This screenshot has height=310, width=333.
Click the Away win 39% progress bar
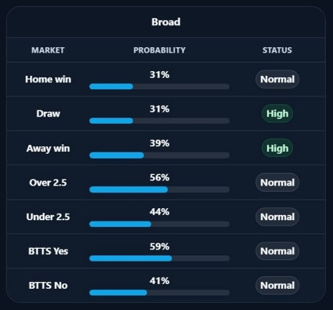tap(159, 155)
